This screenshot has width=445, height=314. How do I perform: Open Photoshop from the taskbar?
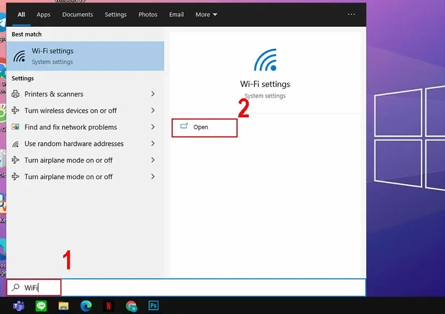[153, 306]
